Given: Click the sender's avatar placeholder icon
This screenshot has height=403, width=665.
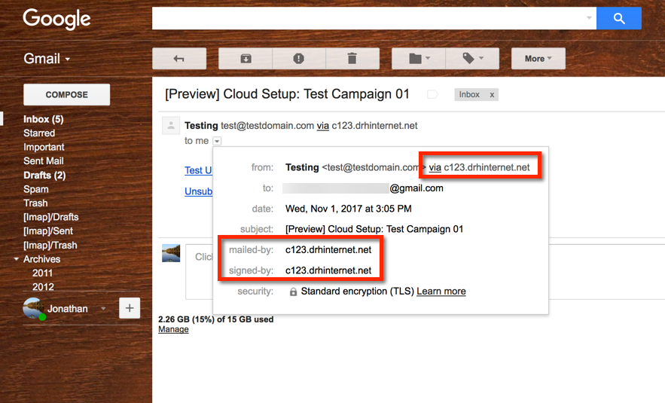Looking at the screenshot, I should (x=171, y=126).
